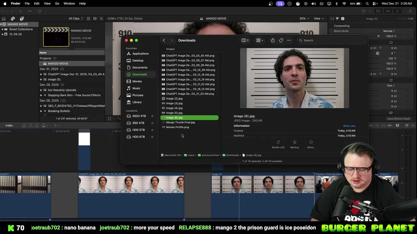Open the viewer View options dropdown
The image size is (417, 234).
pos(319,19)
